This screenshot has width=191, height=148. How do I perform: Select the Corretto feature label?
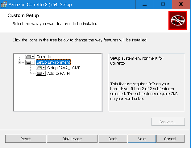point(44,57)
